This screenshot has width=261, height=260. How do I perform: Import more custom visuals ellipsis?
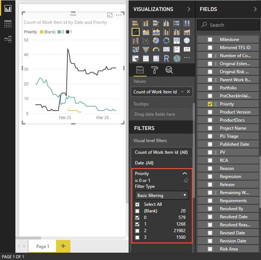coord(187,57)
